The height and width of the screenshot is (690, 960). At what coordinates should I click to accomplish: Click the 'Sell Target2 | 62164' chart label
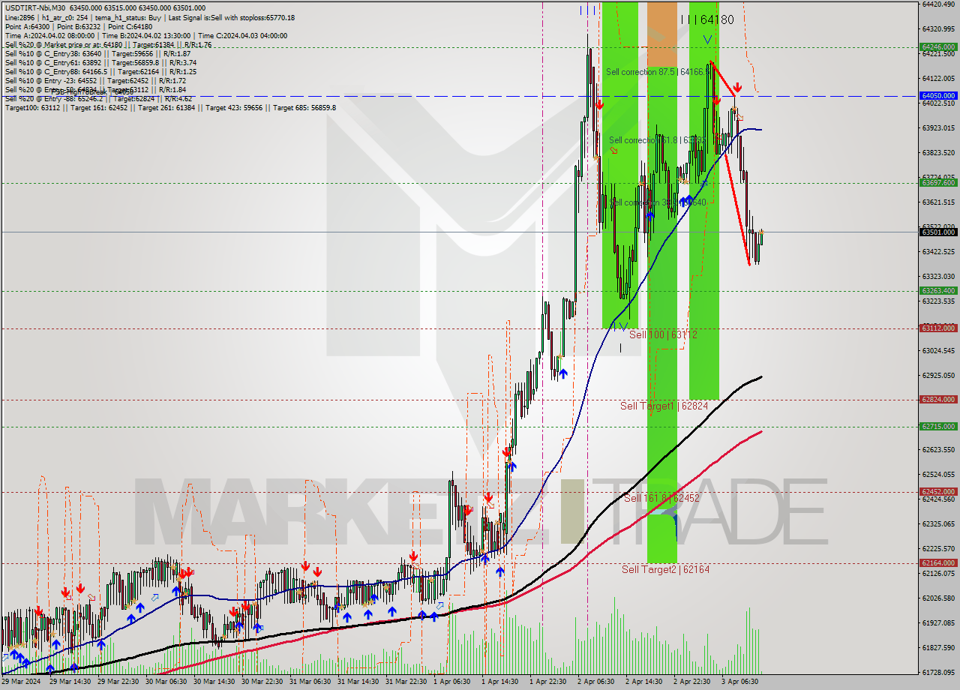(665, 569)
